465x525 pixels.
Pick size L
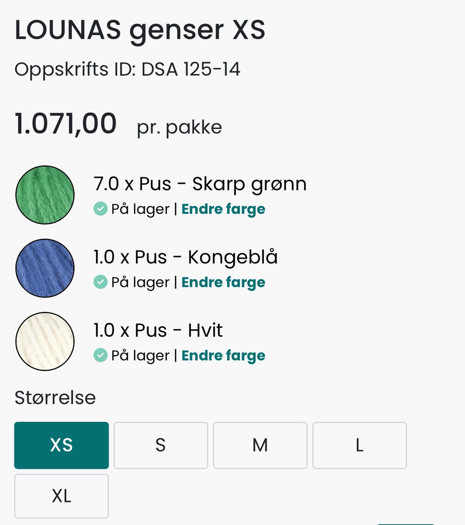click(x=359, y=445)
